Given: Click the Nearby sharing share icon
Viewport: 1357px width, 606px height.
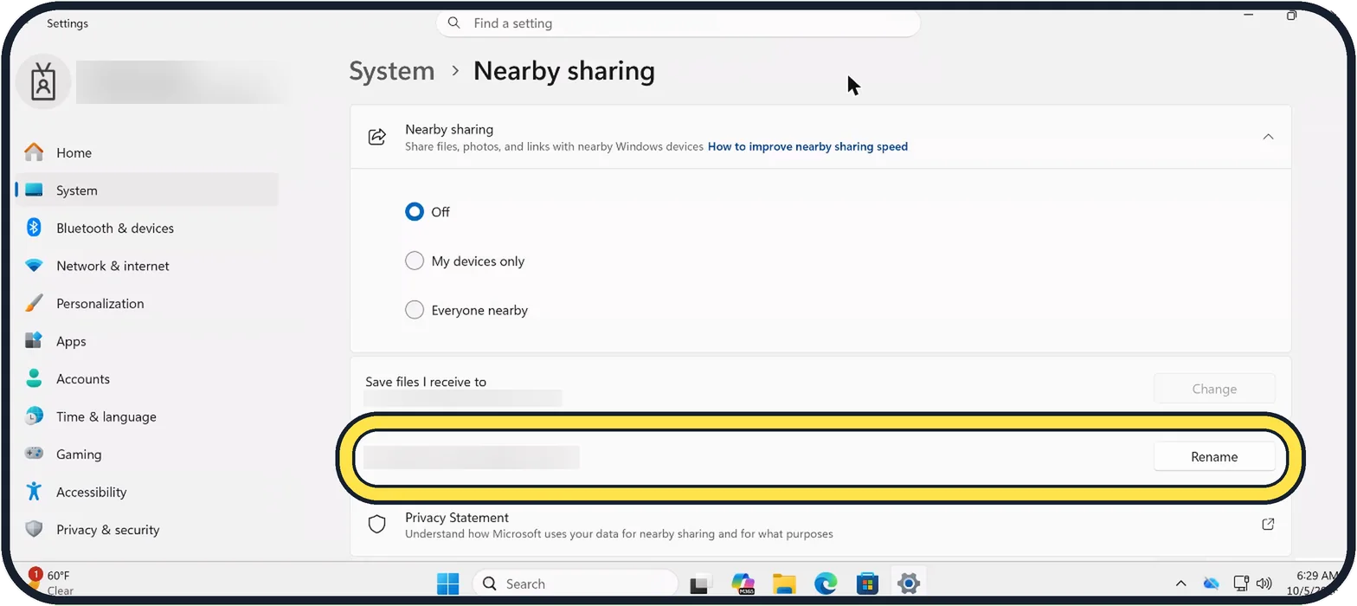Looking at the screenshot, I should pyautogui.click(x=377, y=137).
